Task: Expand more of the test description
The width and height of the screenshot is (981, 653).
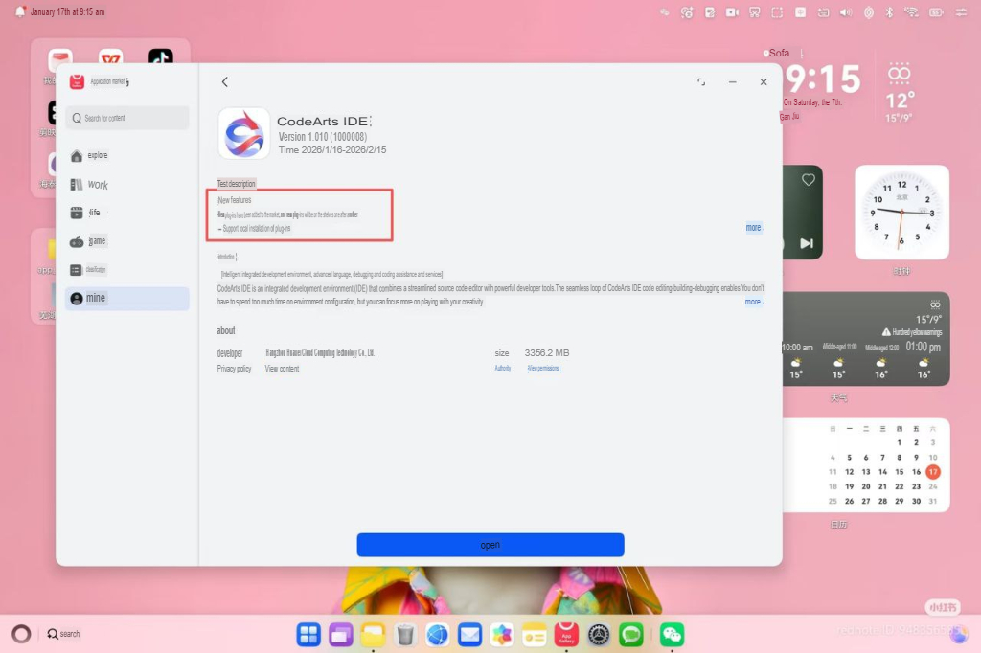Action: [753, 228]
